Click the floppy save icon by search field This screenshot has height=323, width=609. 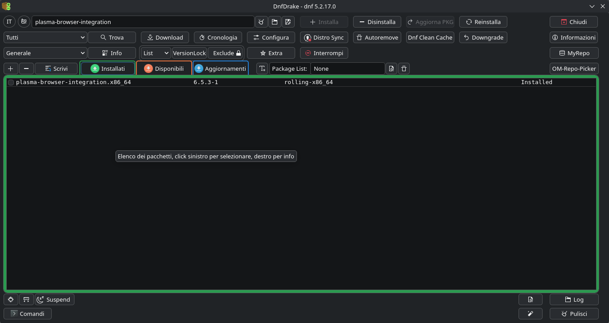[x=288, y=22]
